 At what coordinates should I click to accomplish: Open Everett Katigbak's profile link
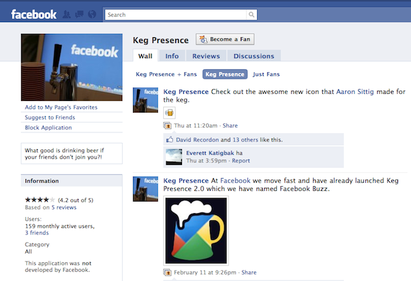210,153
